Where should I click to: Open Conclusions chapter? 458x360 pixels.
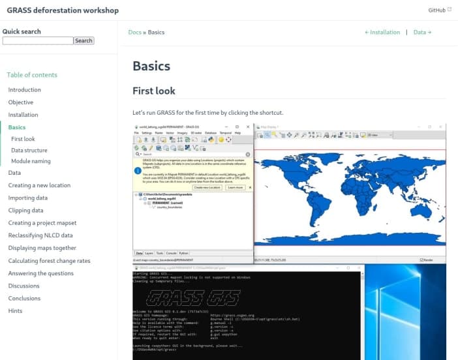(25, 299)
